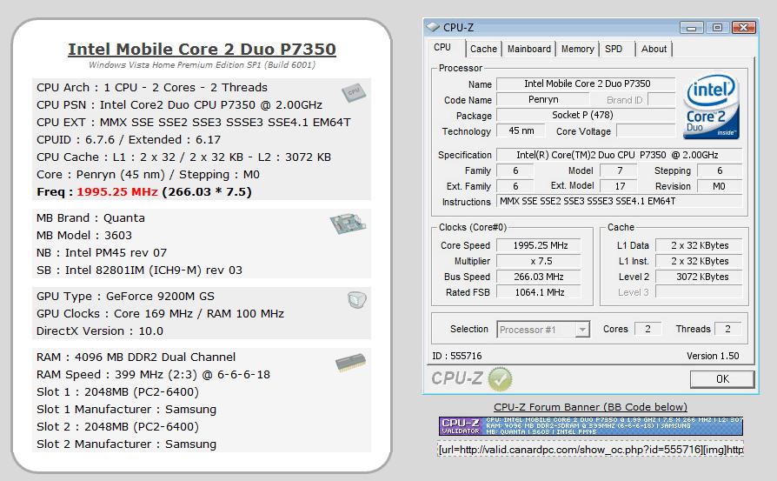The height and width of the screenshot is (481, 777).
Task: Click the Cores count field
Action: point(647,329)
